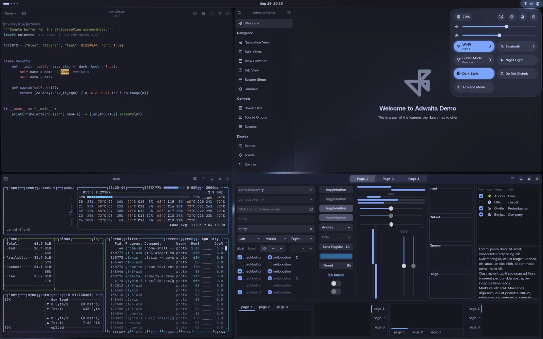Viewport: 543px width, 339px height.
Task: Uncheck the checkbox in the Andrea row
Action: coord(481,196)
